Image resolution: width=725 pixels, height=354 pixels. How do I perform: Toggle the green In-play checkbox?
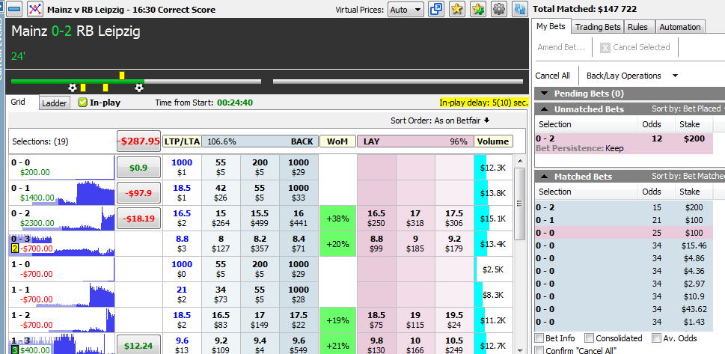pos(82,103)
